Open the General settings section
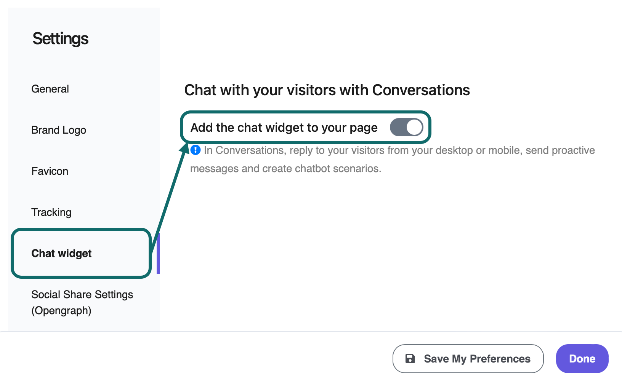The width and height of the screenshot is (622, 380). (50, 89)
